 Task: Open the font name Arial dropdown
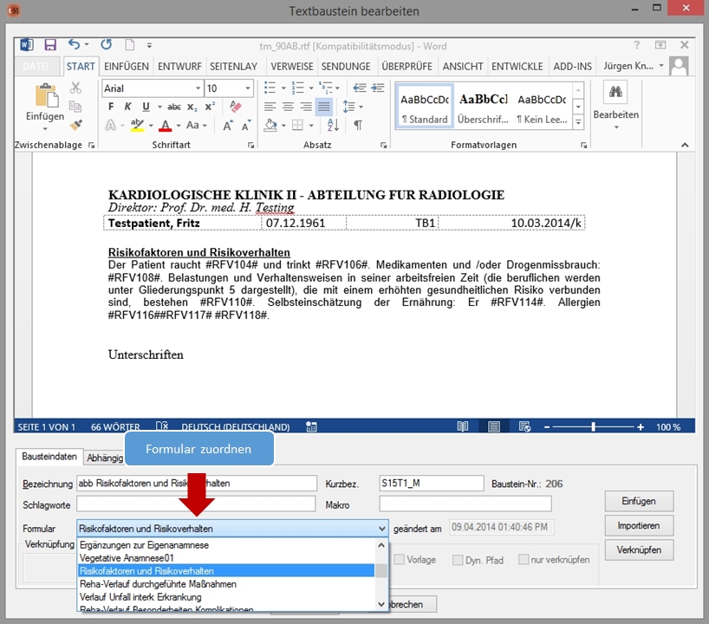click(x=198, y=88)
